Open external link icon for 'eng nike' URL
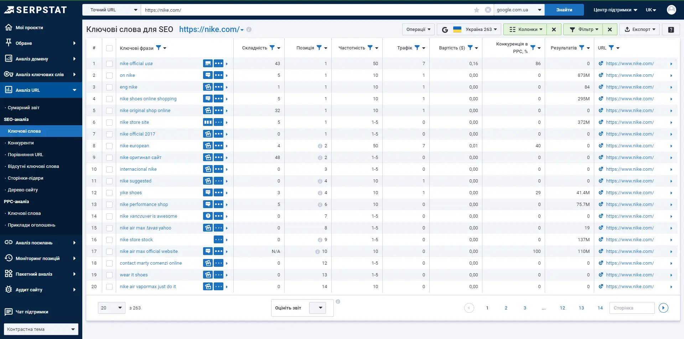The width and height of the screenshot is (684, 339). point(601,87)
